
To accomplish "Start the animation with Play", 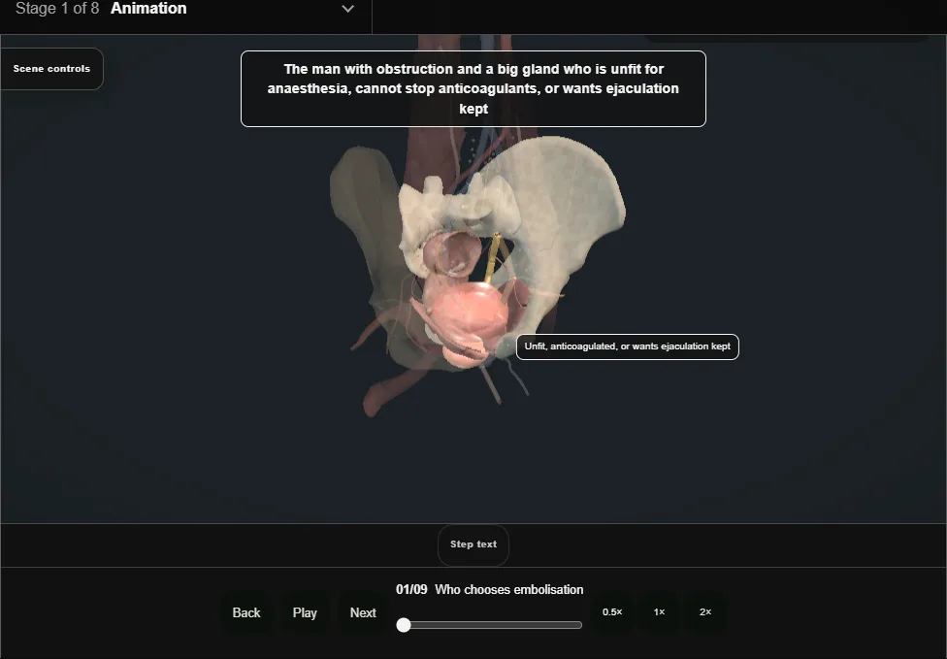I will (305, 613).
